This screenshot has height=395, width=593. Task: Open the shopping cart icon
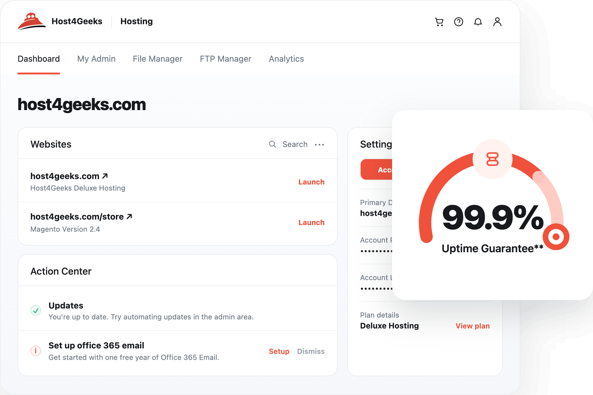pos(439,22)
